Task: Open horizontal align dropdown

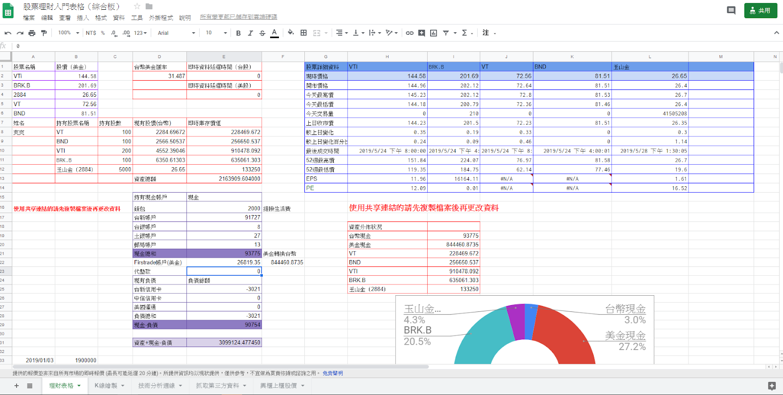Action: 342,33
